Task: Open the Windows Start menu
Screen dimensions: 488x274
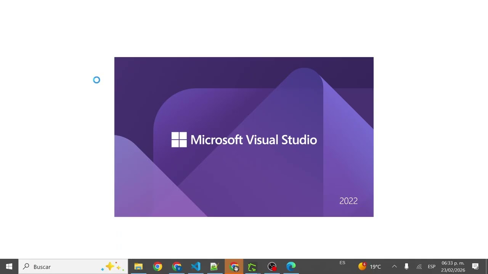Action: [x=9, y=266]
